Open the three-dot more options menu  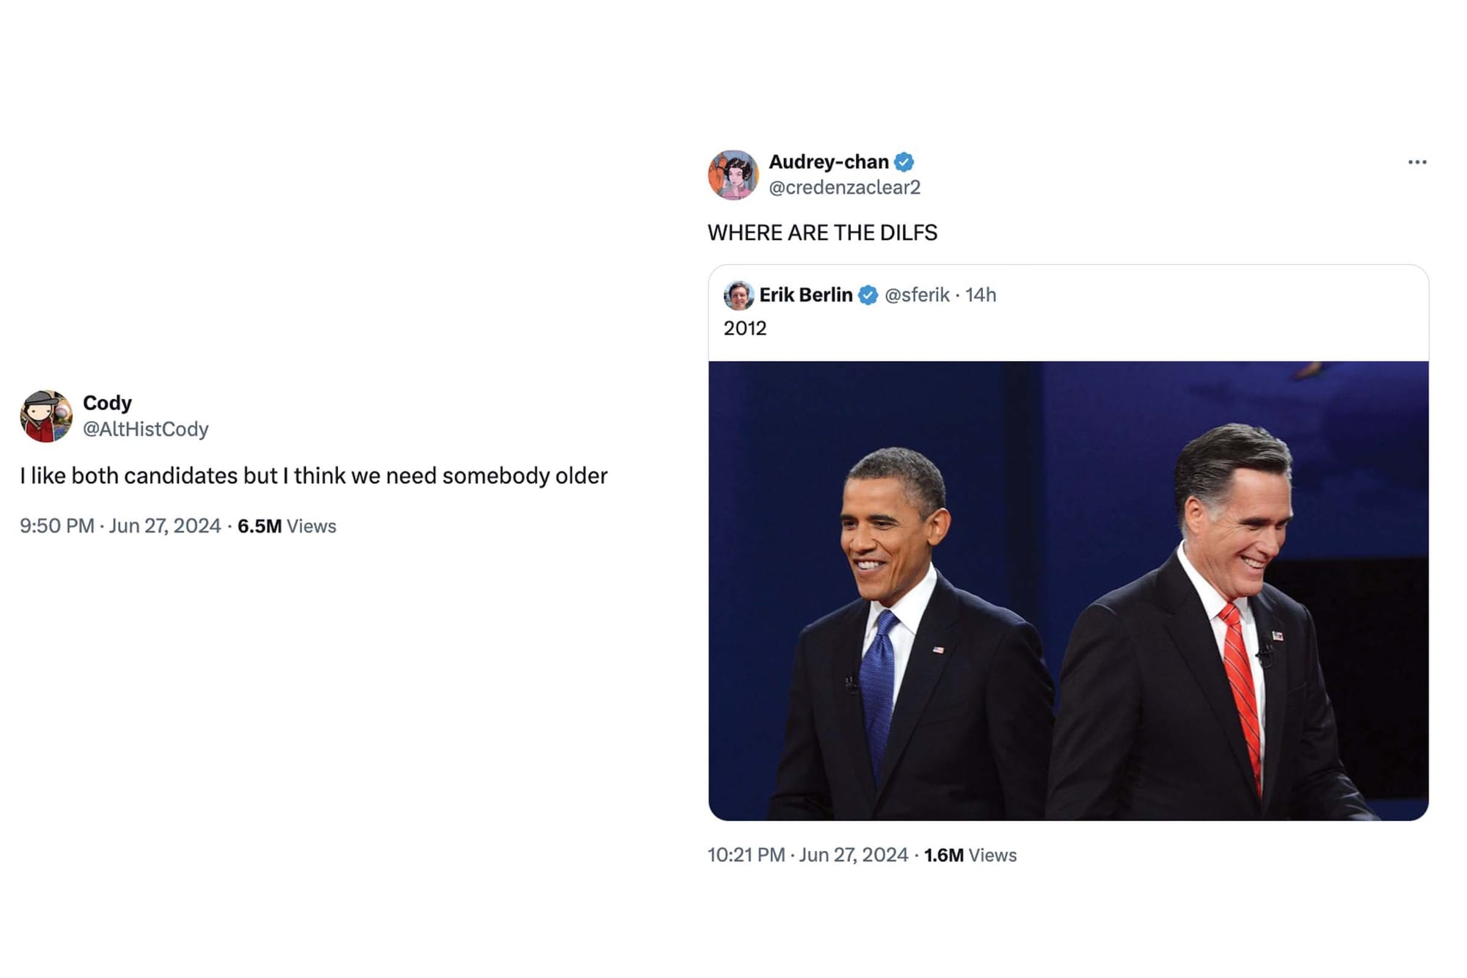click(x=1417, y=162)
